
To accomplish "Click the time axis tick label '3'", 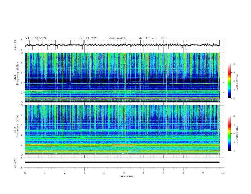I will [84, 173].
